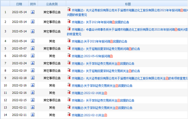The height and width of the screenshot is (119, 188).
Task: Open 关于延期回复深圳证券交易所问询函的公告 link
Action: [x=106, y=49]
